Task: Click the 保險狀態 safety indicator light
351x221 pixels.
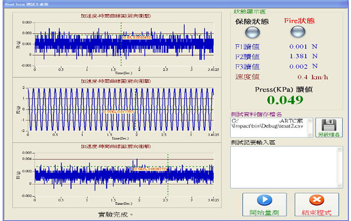Action: click(252, 32)
